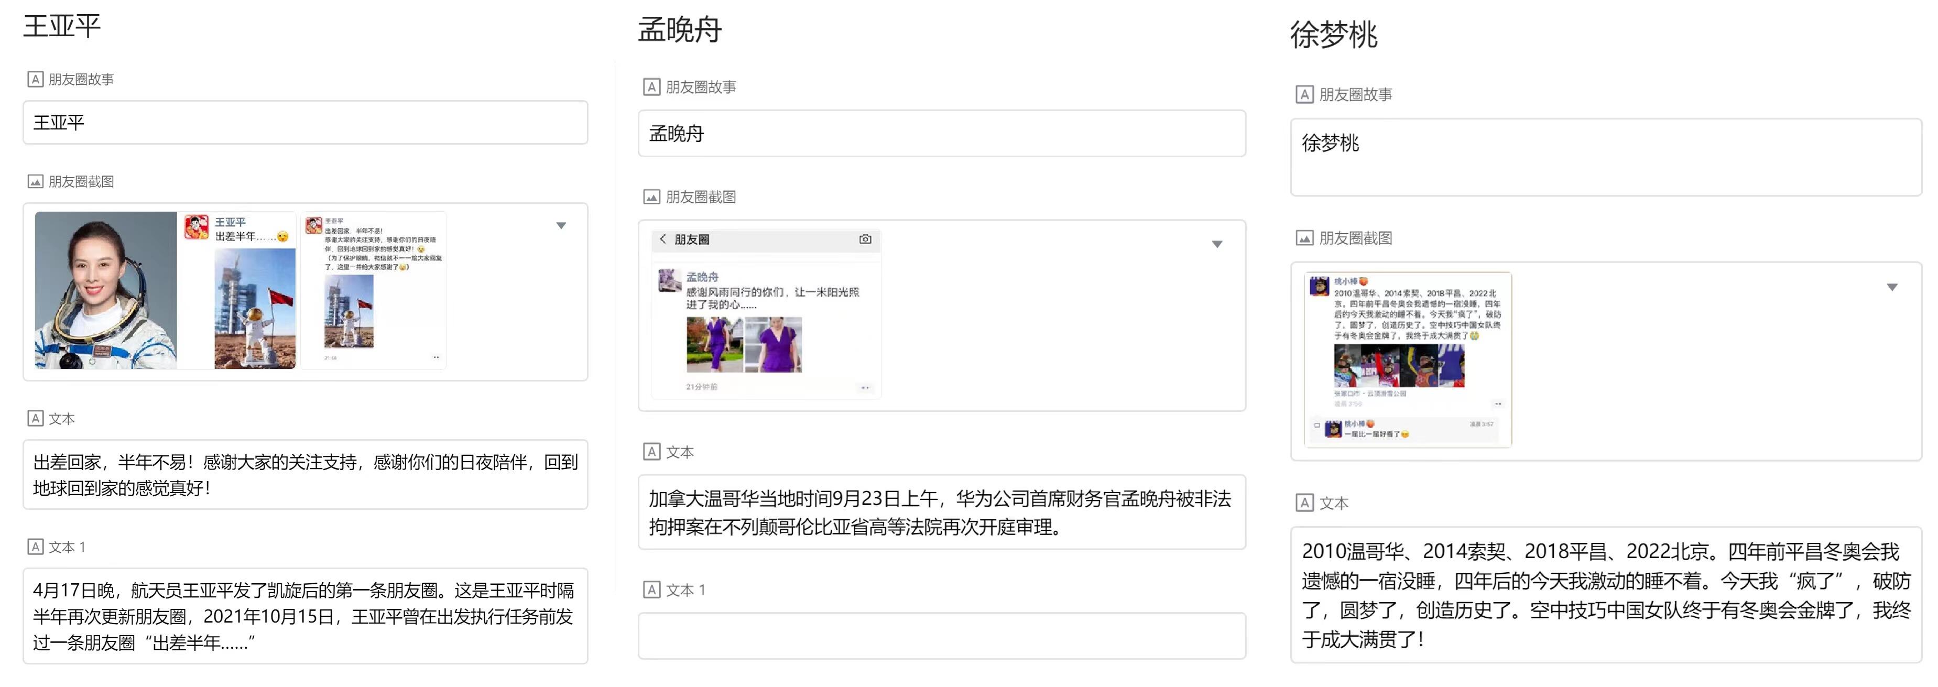Viewport: 1938px width, 687px height.
Task: Click the text icon beside 王亚平 文本 label
Action: (x=35, y=418)
